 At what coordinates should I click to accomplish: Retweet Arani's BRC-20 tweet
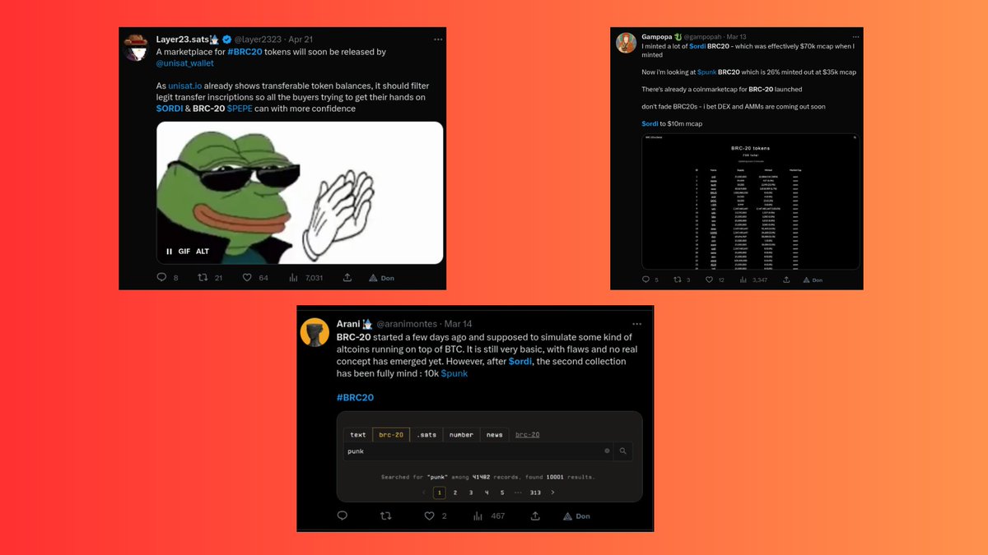[x=385, y=516]
